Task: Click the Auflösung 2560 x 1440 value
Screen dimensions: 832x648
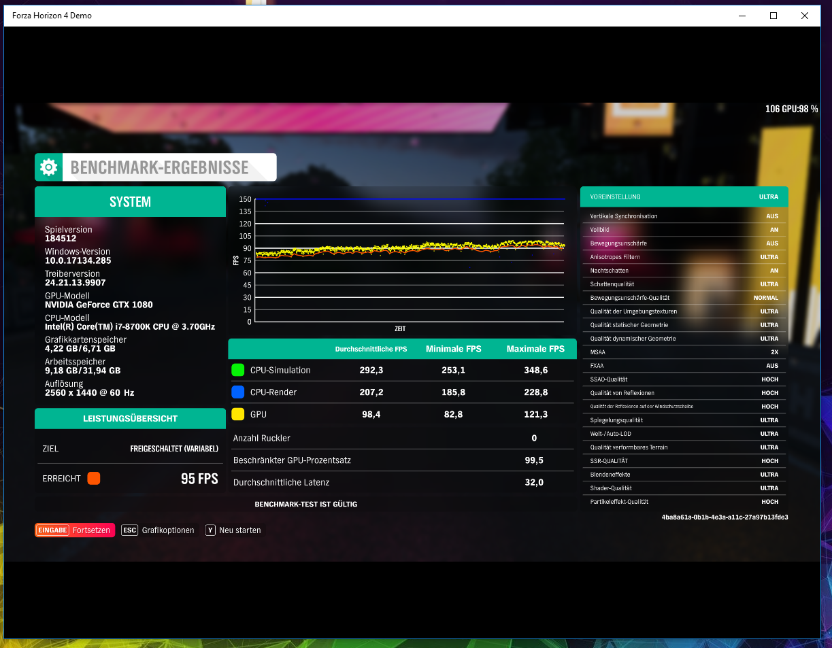Action: click(x=90, y=393)
